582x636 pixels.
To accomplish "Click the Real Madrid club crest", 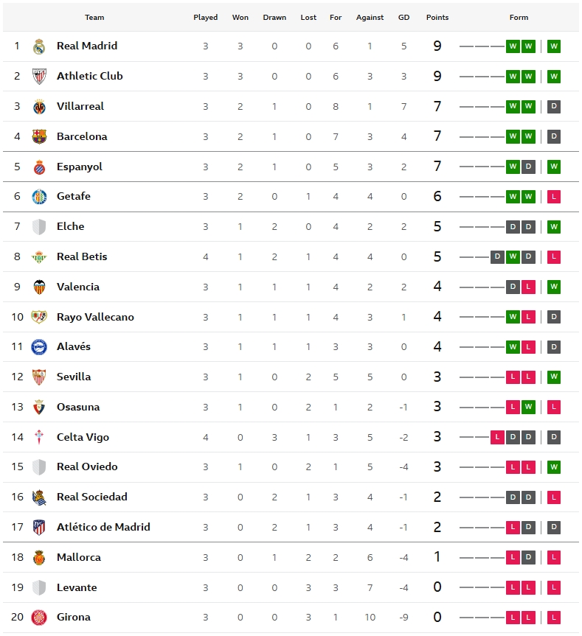I will (x=39, y=46).
